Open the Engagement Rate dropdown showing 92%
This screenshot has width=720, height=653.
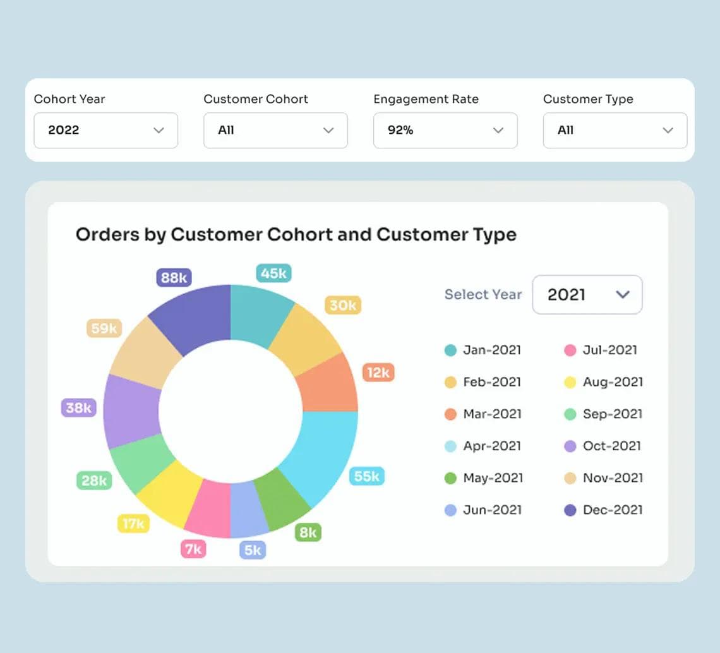click(x=445, y=131)
